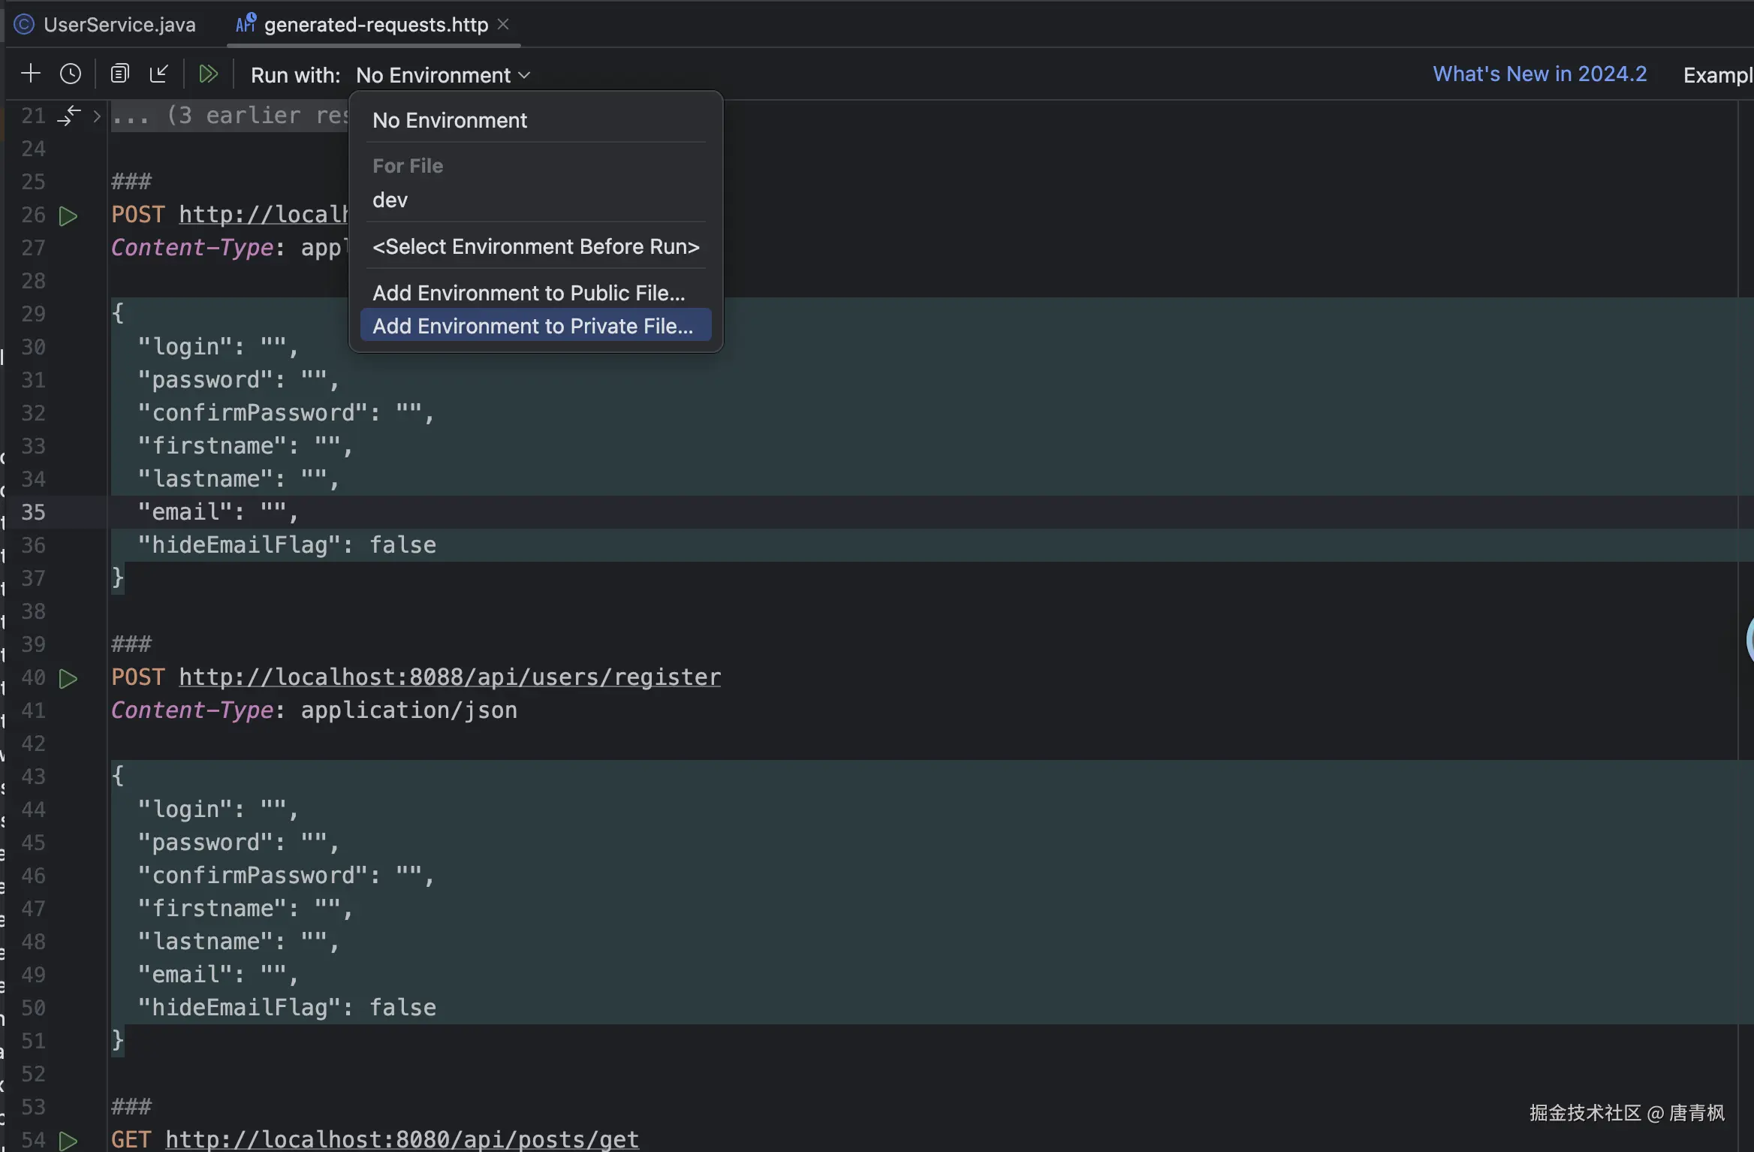Click the Import request arrow icon
This screenshot has height=1152, width=1754.
coord(159,74)
